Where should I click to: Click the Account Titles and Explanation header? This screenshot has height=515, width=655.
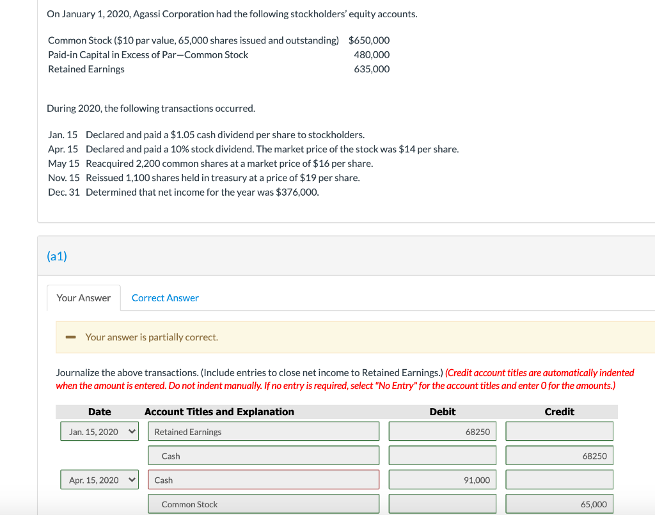(219, 412)
